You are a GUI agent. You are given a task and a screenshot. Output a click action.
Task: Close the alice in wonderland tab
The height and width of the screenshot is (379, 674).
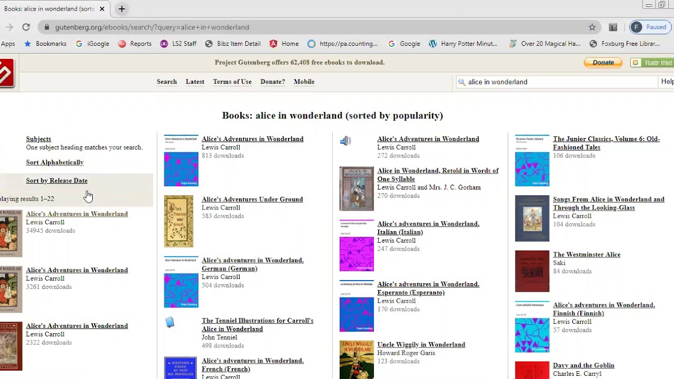pyautogui.click(x=102, y=8)
